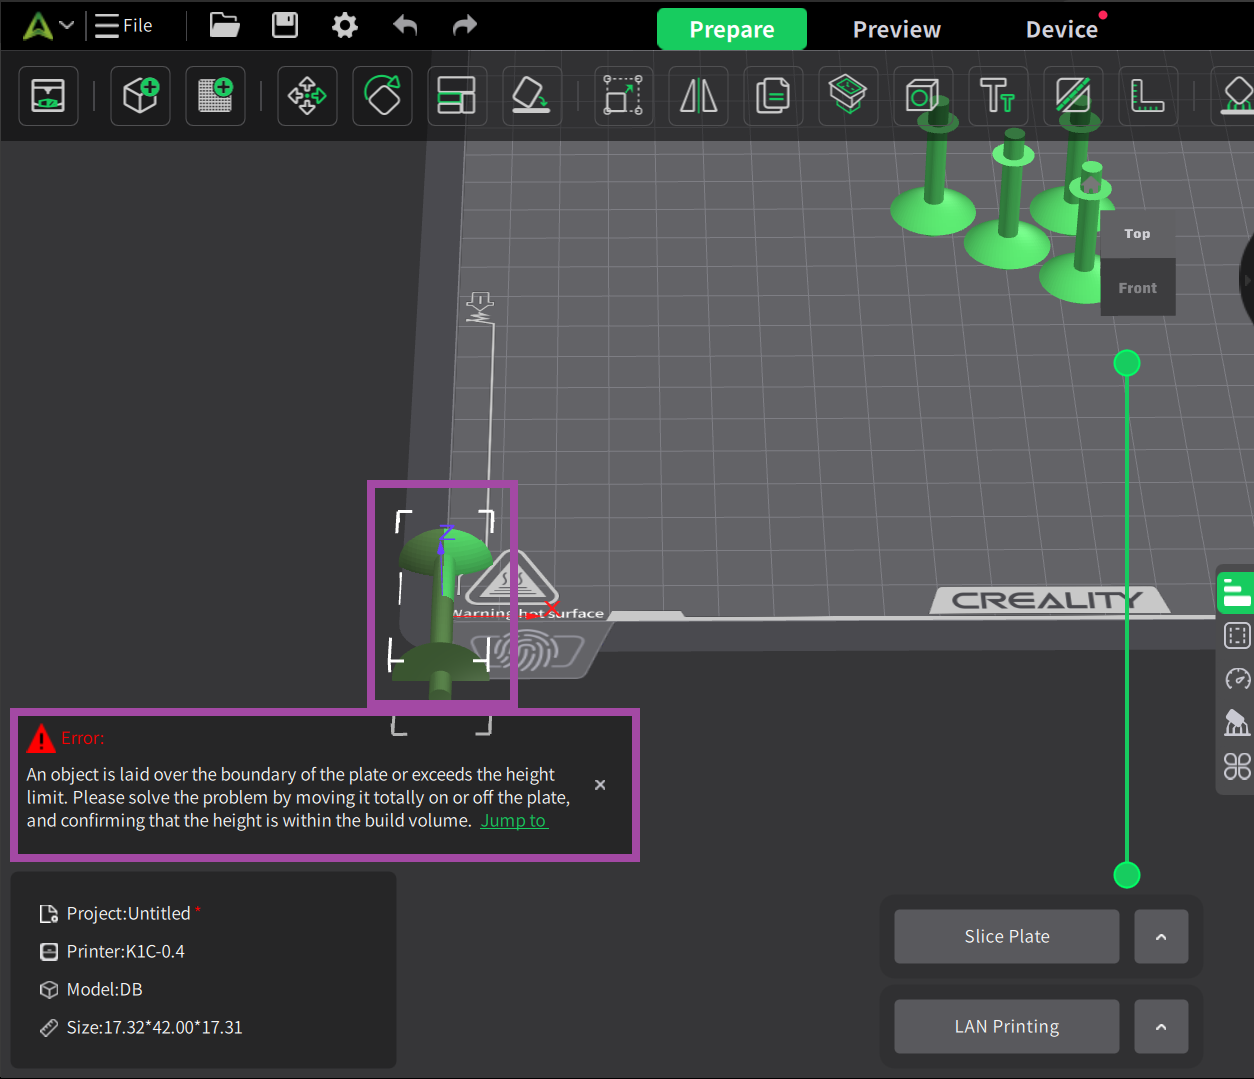The height and width of the screenshot is (1079, 1254).
Task: Switch to the Preview tab
Action: tap(896, 30)
